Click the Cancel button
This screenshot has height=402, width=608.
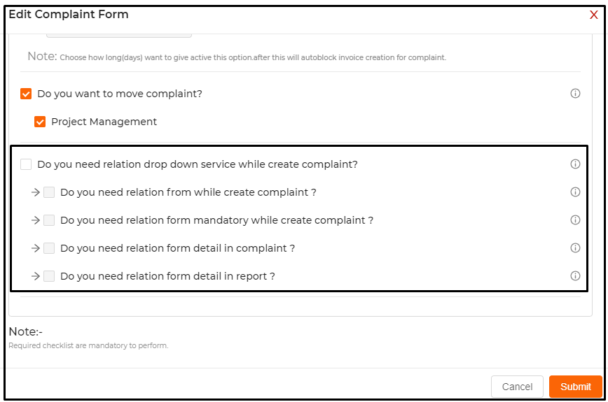517,387
